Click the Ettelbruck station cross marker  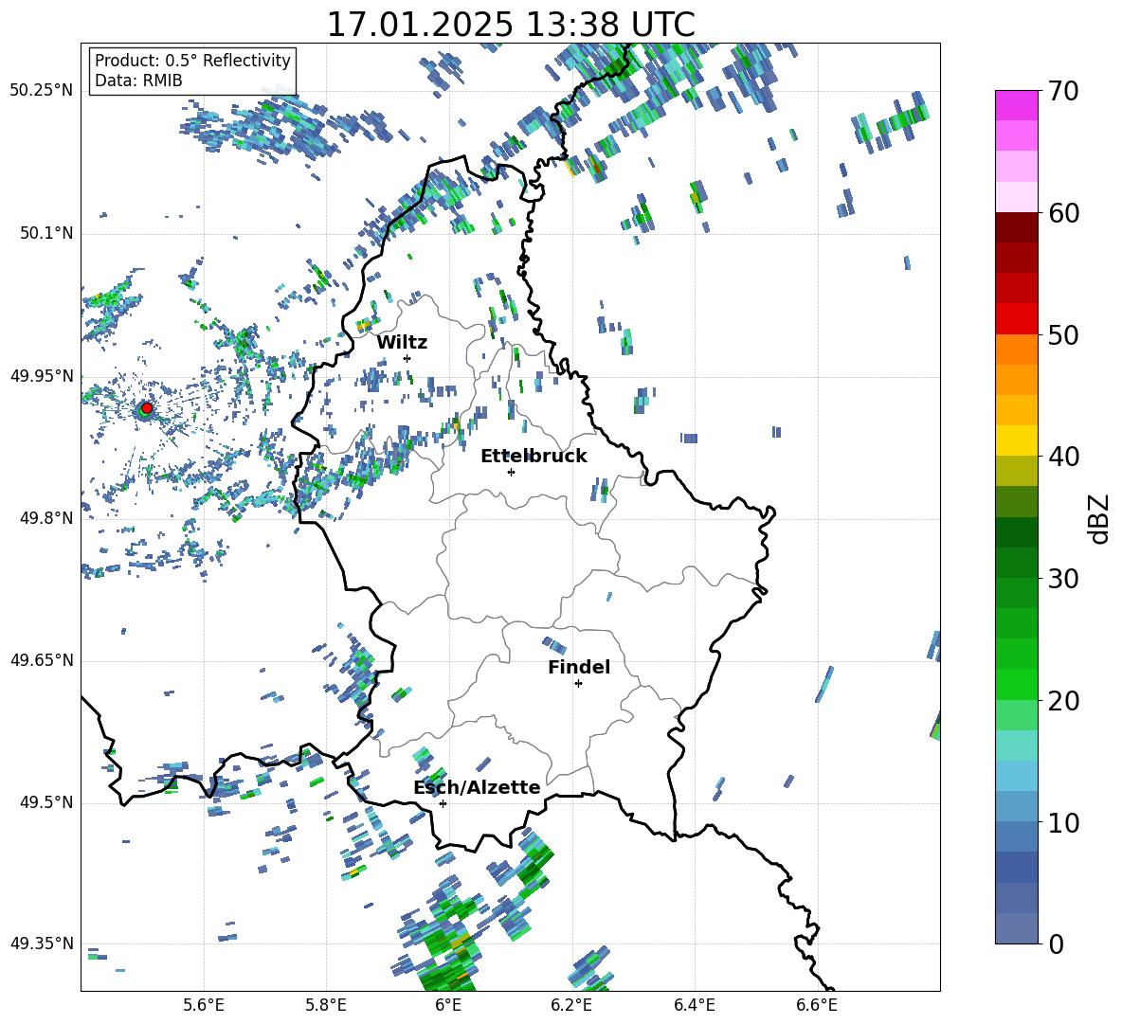(511, 472)
